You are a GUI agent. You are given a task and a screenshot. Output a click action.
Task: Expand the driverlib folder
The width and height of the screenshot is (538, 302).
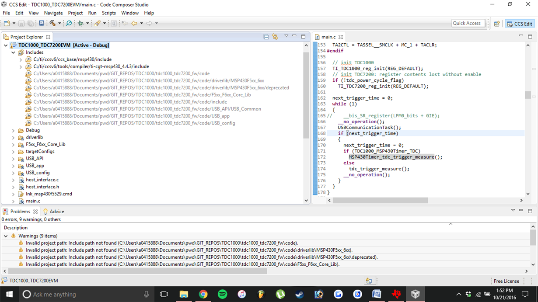pyautogui.click(x=13, y=137)
